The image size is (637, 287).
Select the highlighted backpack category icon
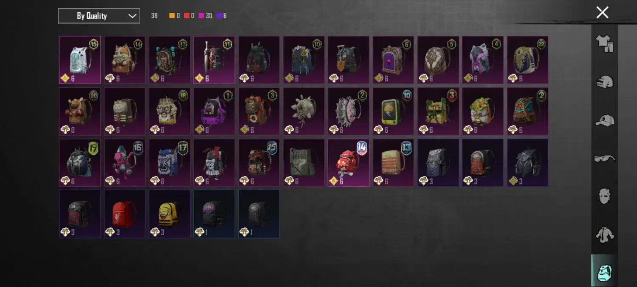605,271
